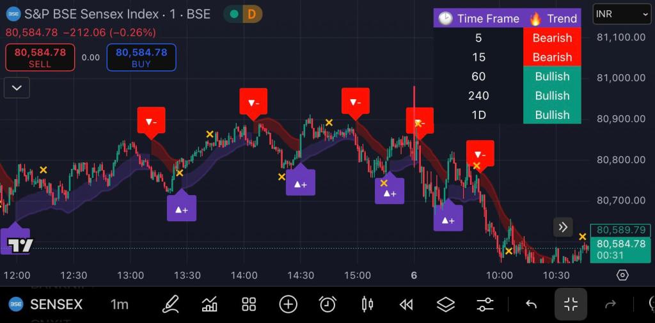Open the indicators chart icon
This screenshot has width=655, height=323.
pyautogui.click(x=209, y=304)
